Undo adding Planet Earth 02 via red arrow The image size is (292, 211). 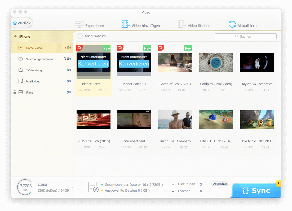tap(79, 48)
